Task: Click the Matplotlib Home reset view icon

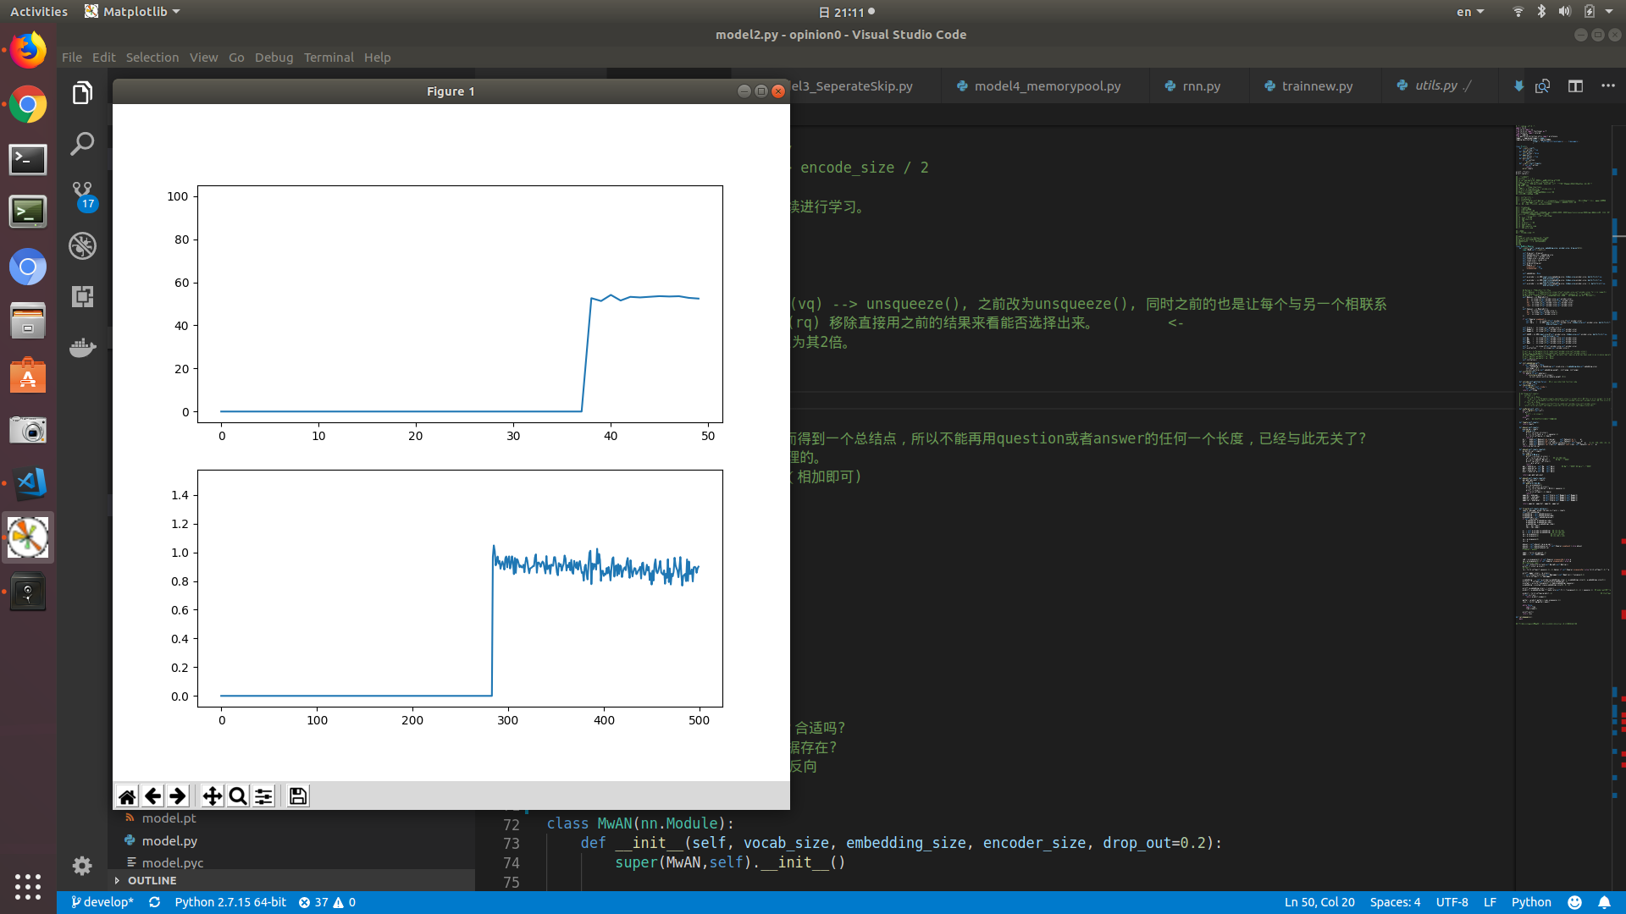Action: point(127,796)
